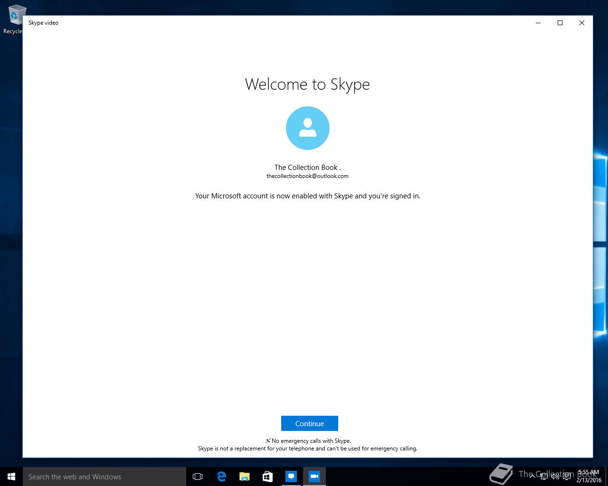Open the Start menu
This screenshot has height=486, width=608.
pyautogui.click(x=11, y=477)
